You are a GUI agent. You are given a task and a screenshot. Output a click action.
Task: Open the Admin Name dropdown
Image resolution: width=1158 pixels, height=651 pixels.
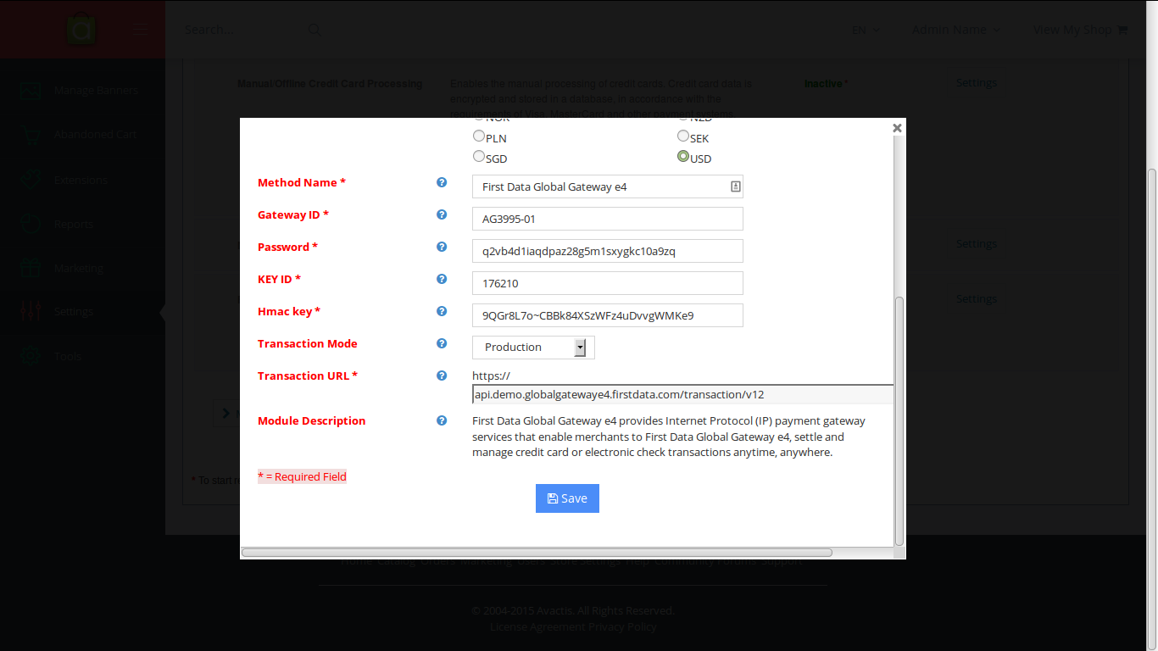click(x=956, y=30)
